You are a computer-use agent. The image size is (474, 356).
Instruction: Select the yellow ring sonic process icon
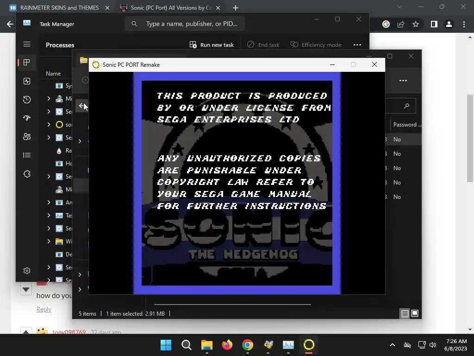tap(59, 124)
